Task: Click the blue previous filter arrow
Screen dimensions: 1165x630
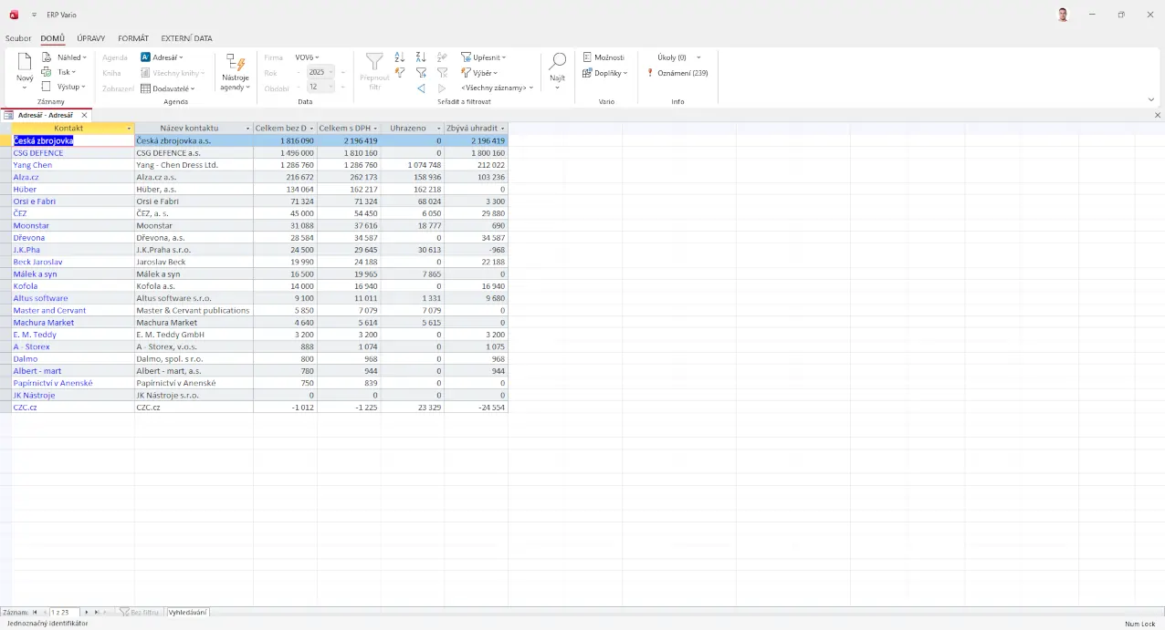Action: pos(421,88)
